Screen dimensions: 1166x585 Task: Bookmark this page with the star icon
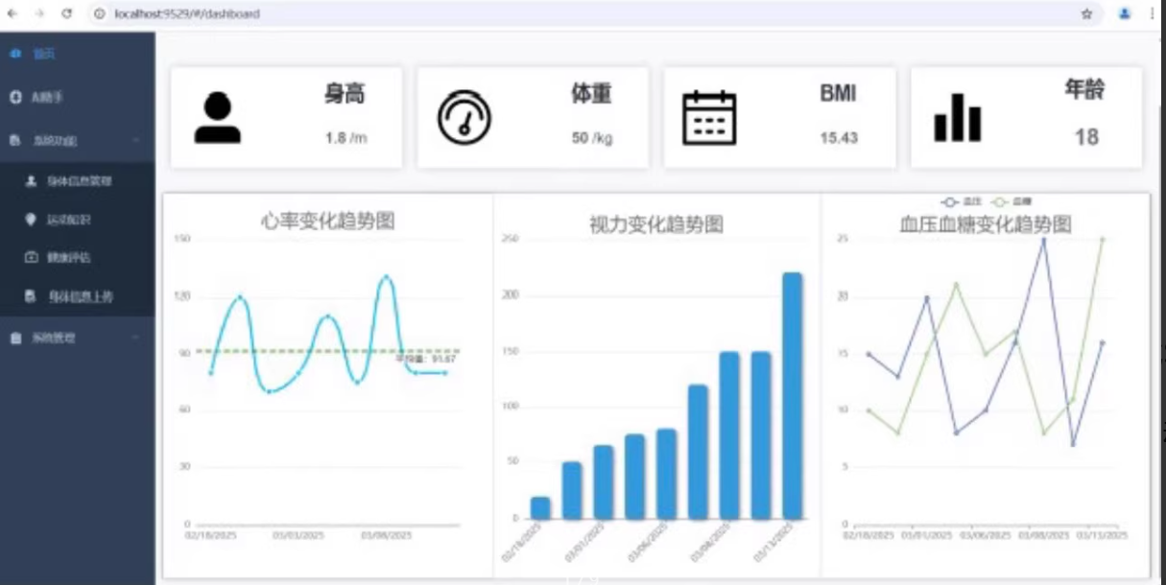1086,14
